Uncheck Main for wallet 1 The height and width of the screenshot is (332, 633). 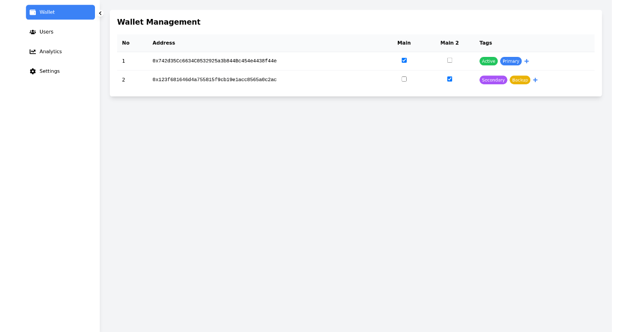tap(404, 60)
